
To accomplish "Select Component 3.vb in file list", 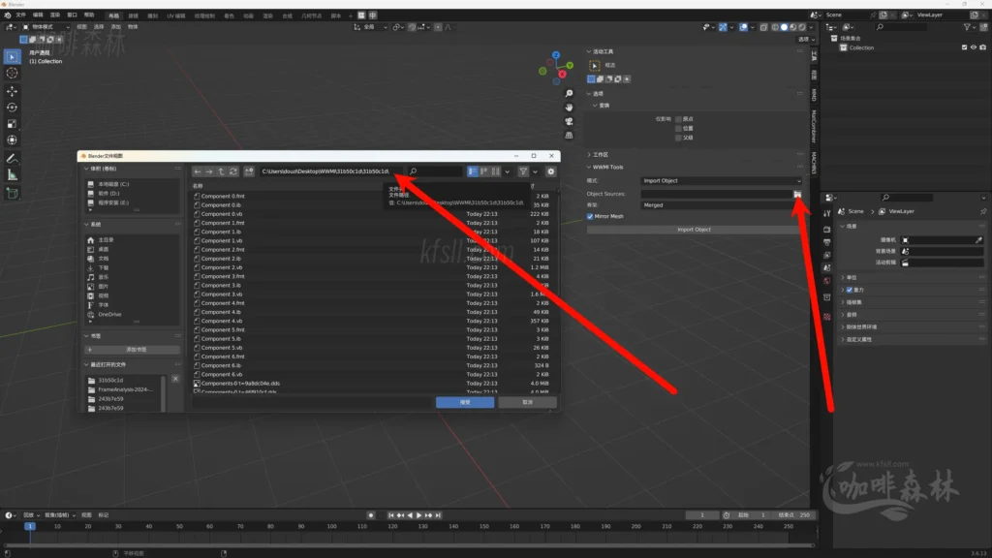I will pyautogui.click(x=222, y=294).
